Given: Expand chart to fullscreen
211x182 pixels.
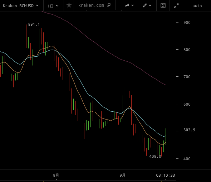Looking at the screenshot, I should (x=176, y=6).
